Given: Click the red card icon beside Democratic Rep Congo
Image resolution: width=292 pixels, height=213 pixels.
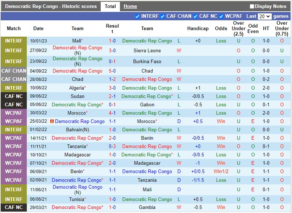Looking at the screenshot, I should (52, 121).
